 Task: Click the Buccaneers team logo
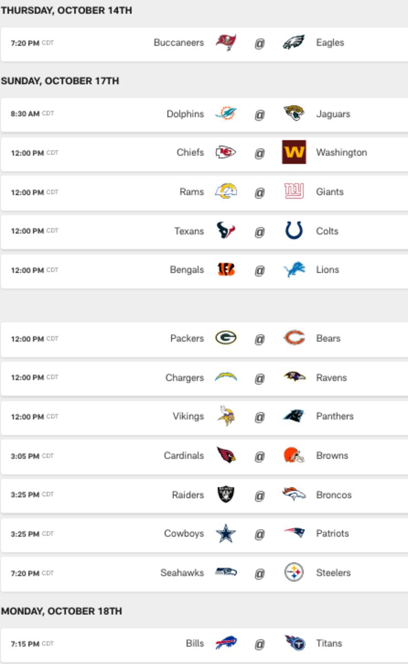(225, 42)
